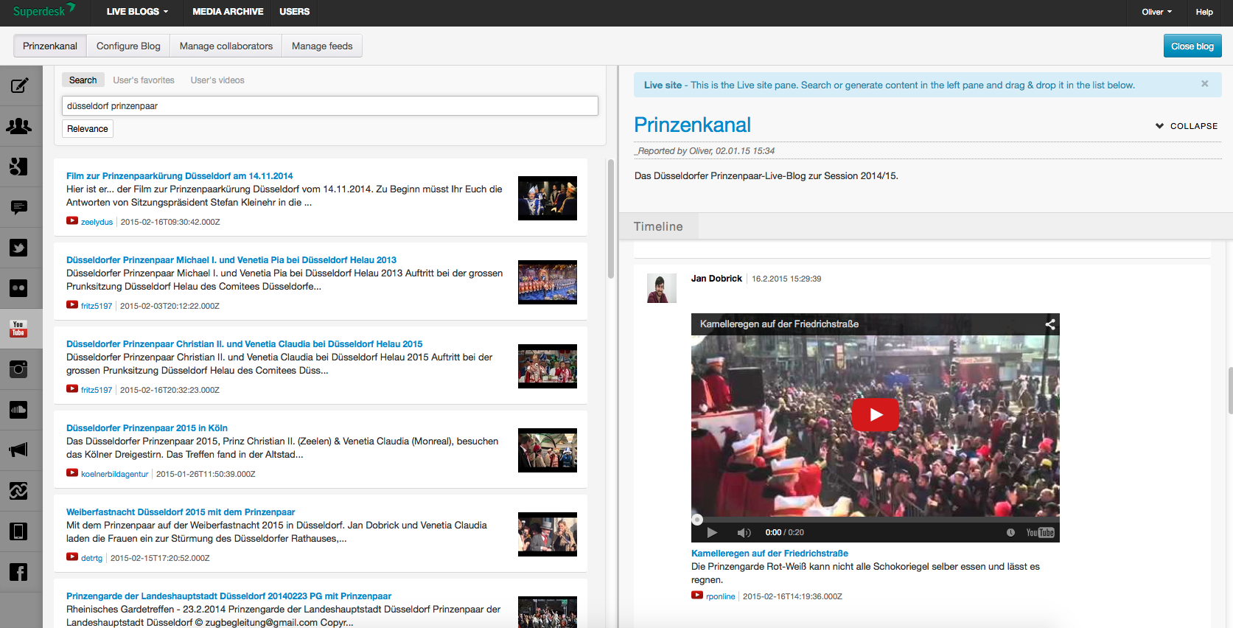Click the zeelydus author link
This screenshot has height=628, width=1233.
point(97,222)
